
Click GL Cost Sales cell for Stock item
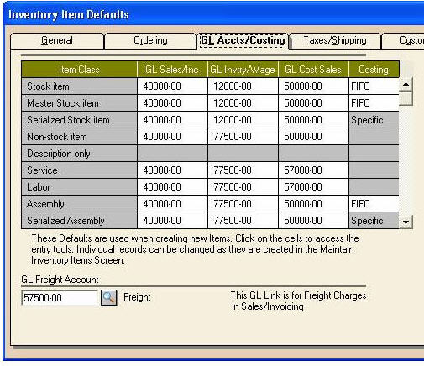pos(313,86)
